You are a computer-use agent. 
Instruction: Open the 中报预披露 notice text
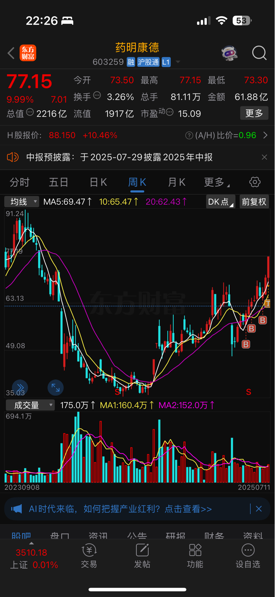pyautogui.click(x=119, y=157)
